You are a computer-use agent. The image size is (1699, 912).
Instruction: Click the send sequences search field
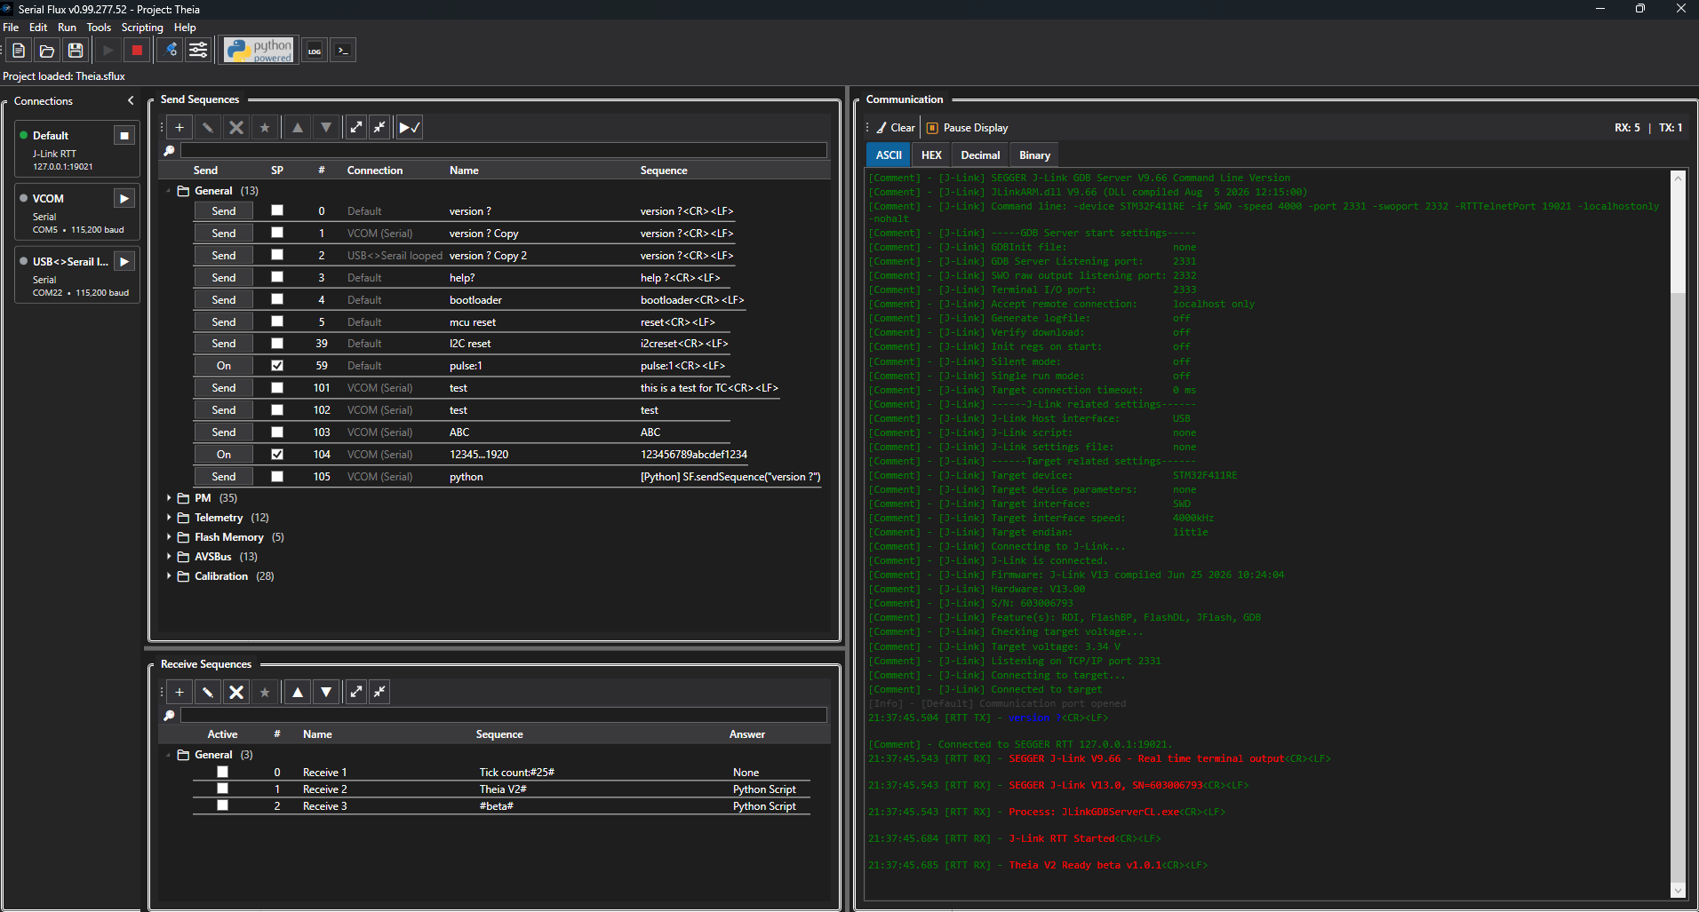[503, 151]
